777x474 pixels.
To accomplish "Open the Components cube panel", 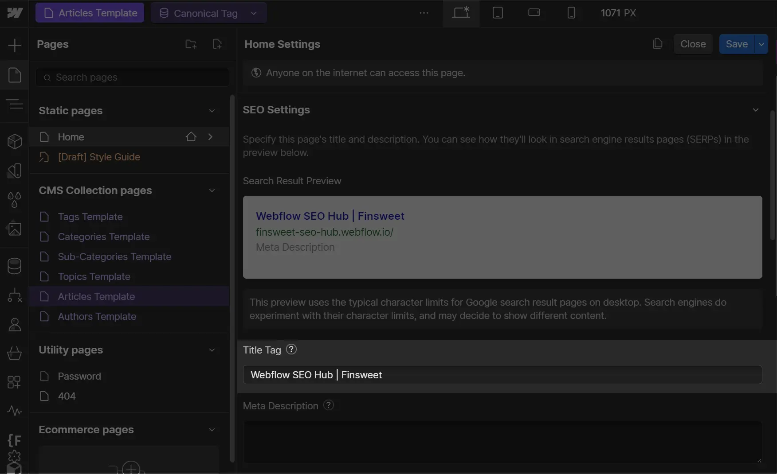I will pos(15,141).
